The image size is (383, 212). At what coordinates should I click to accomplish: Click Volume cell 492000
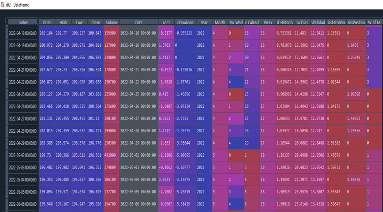pos(112,155)
